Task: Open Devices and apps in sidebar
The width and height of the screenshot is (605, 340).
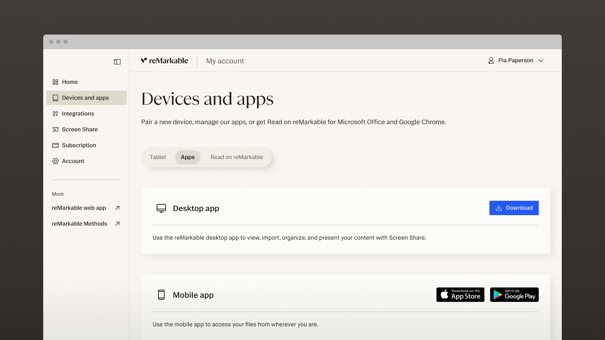Action: pyautogui.click(x=86, y=98)
